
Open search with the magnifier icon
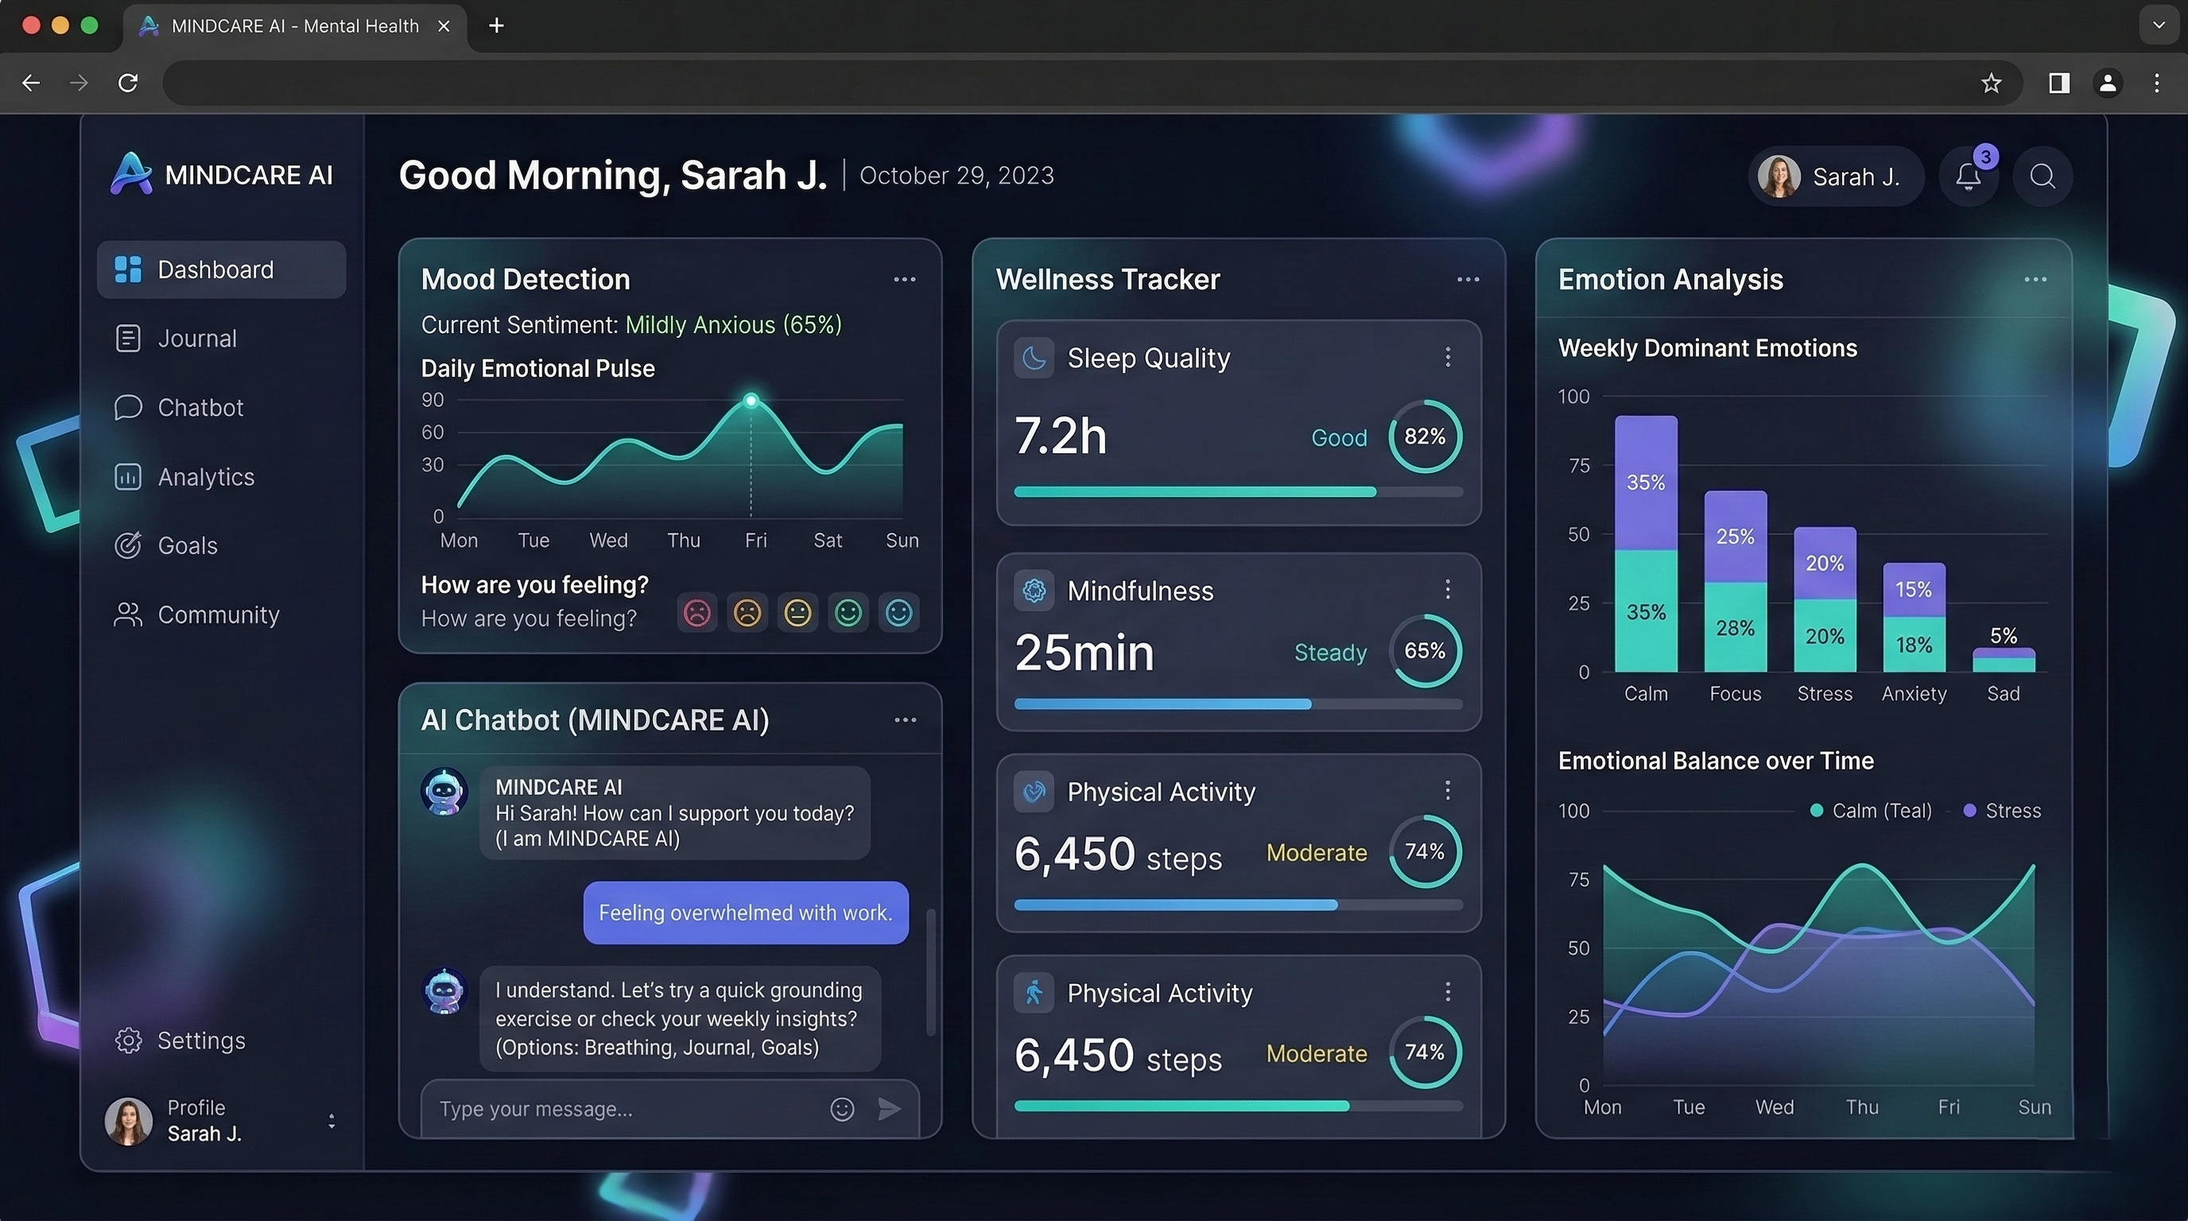click(2042, 176)
